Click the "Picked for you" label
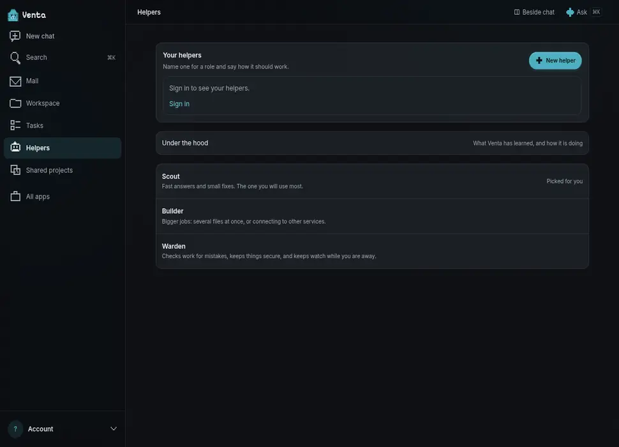The width and height of the screenshot is (619, 447). pyautogui.click(x=565, y=181)
